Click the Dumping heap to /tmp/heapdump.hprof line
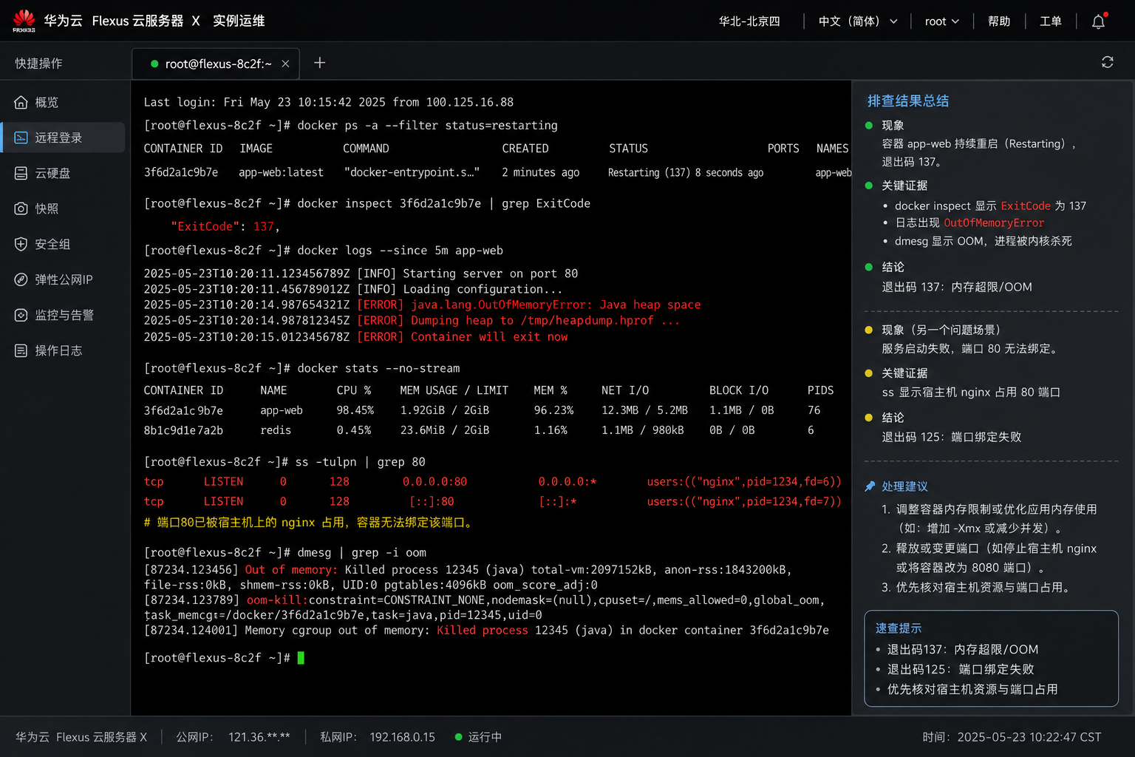This screenshot has width=1135, height=757. click(412, 320)
